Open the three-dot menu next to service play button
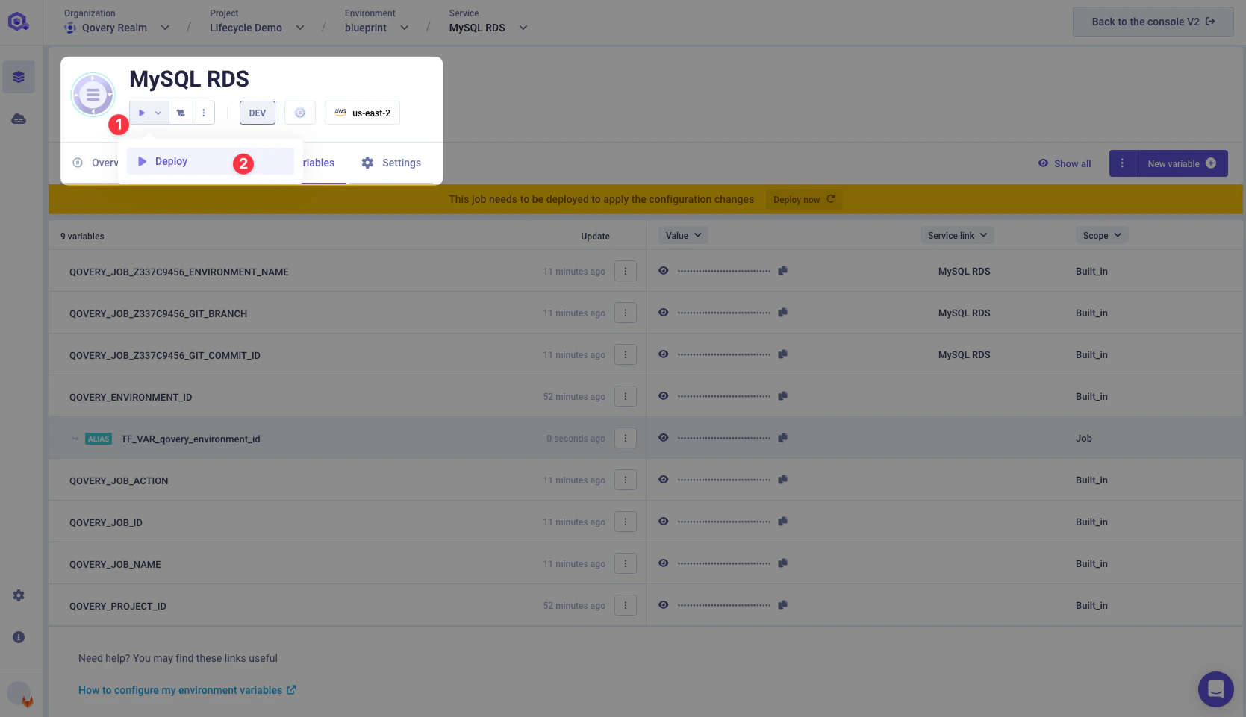The width and height of the screenshot is (1246, 717). [203, 113]
